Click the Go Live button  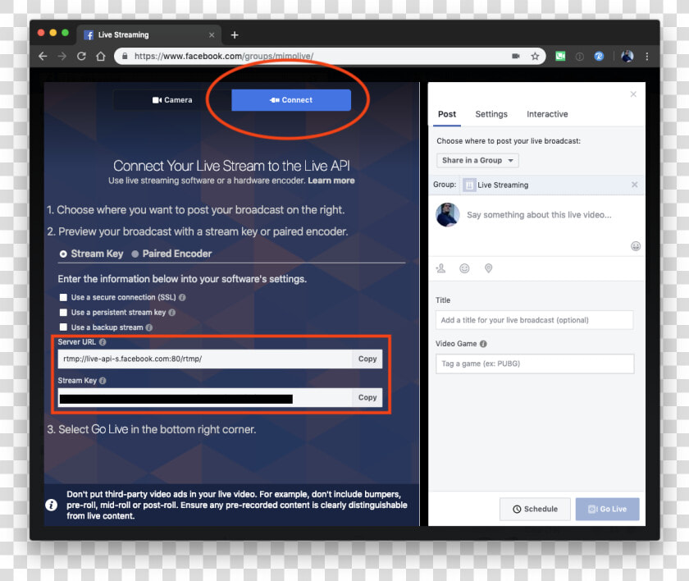607,509
